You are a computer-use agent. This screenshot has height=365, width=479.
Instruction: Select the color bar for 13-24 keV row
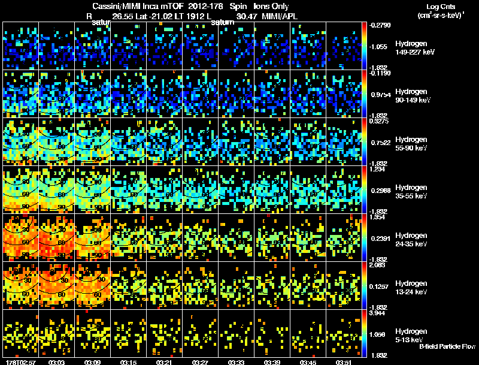(x=364, y=285)
